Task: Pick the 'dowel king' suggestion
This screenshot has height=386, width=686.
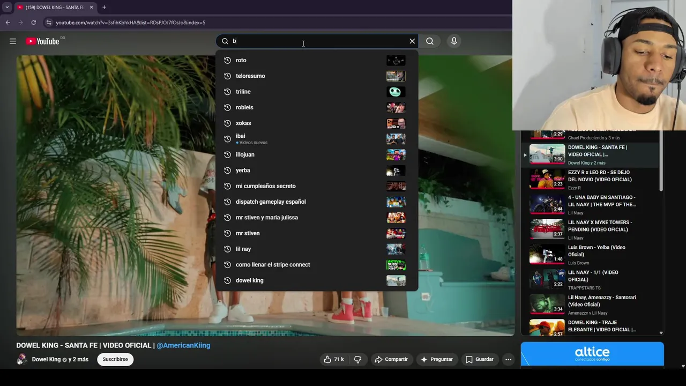Action: pos(317,280)
